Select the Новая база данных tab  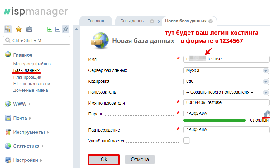click(186, 21)
